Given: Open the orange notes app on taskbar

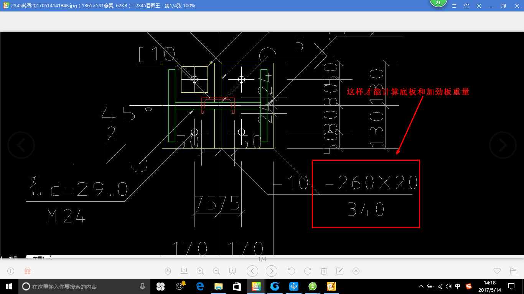Looking at the screenshot, I should click(x=331, y=286).
